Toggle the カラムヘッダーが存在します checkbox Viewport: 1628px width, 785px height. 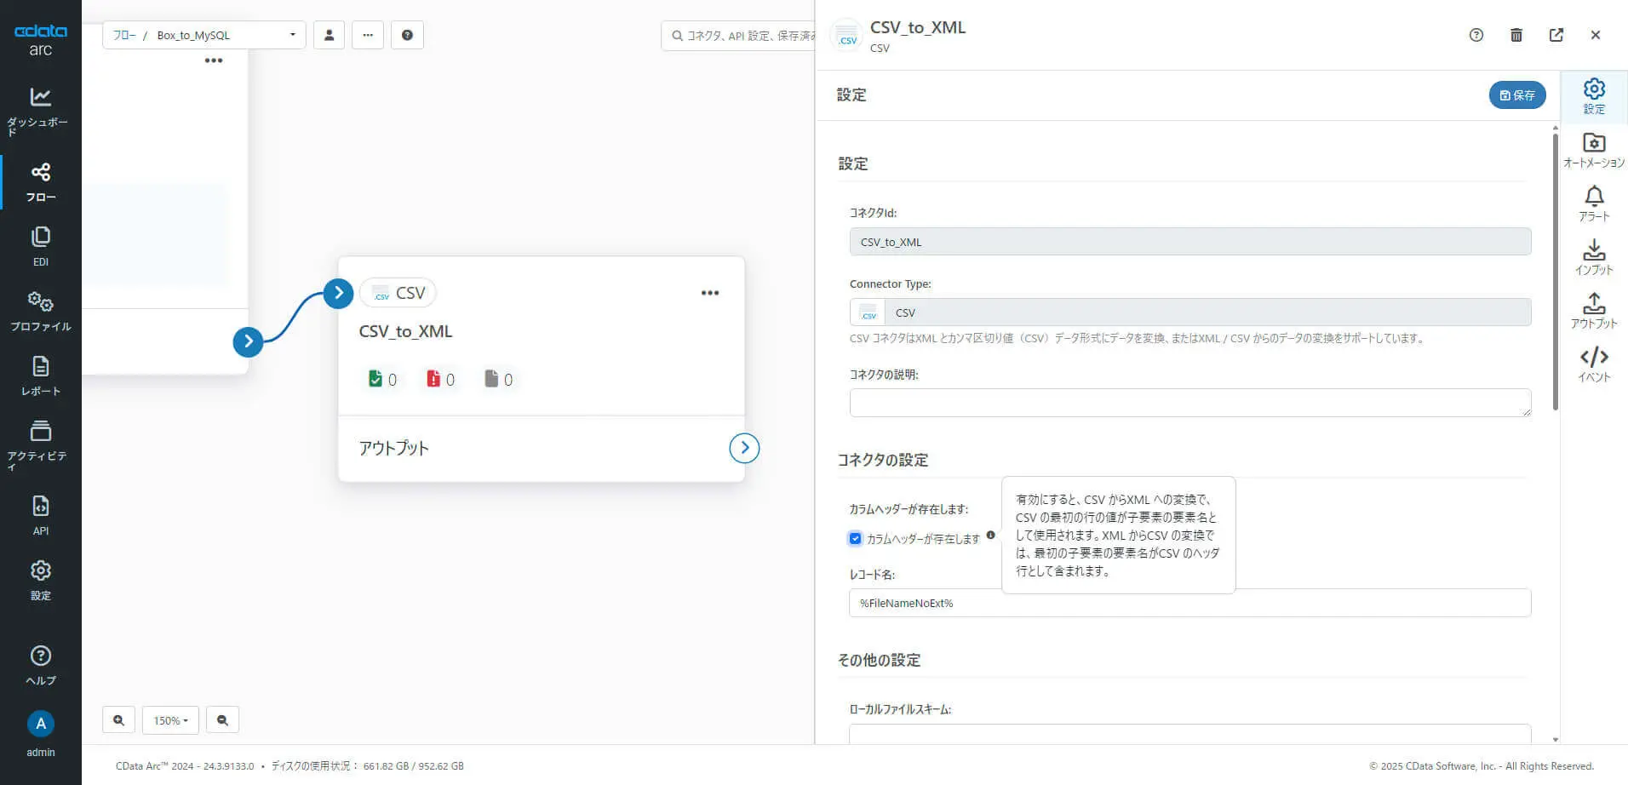tap(856, 538)
